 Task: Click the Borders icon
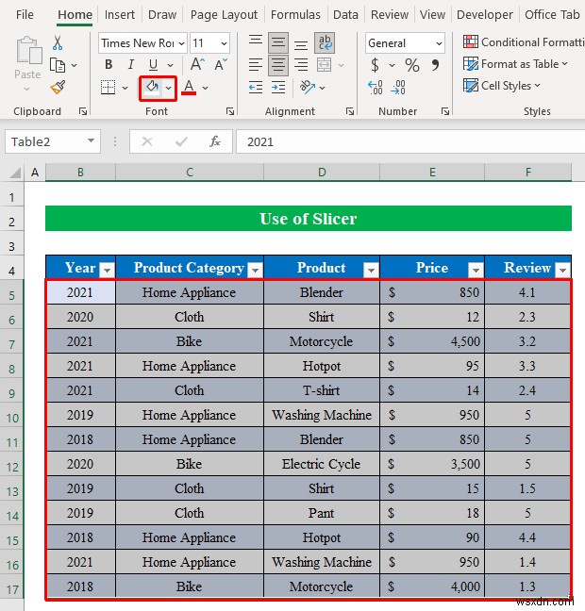point(108,88)
